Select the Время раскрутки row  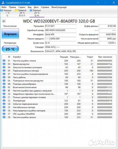[58, 64]
